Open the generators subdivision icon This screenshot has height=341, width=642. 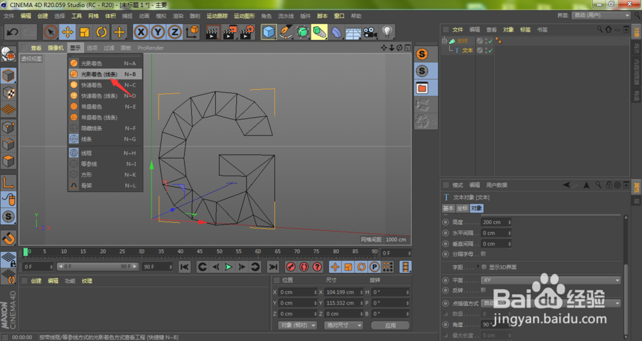(302, 32)
